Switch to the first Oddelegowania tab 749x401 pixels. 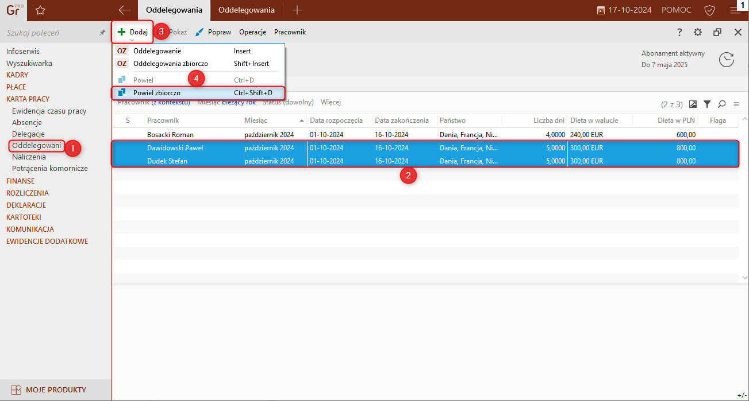(x=174, y=10)
